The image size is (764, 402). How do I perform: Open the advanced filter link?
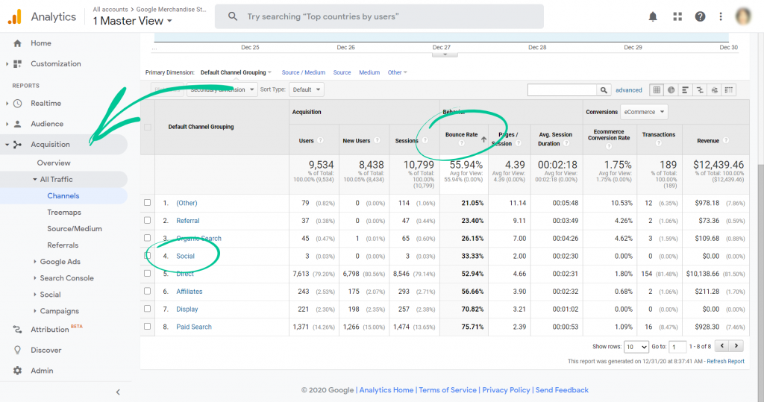[x=628, y=90]
